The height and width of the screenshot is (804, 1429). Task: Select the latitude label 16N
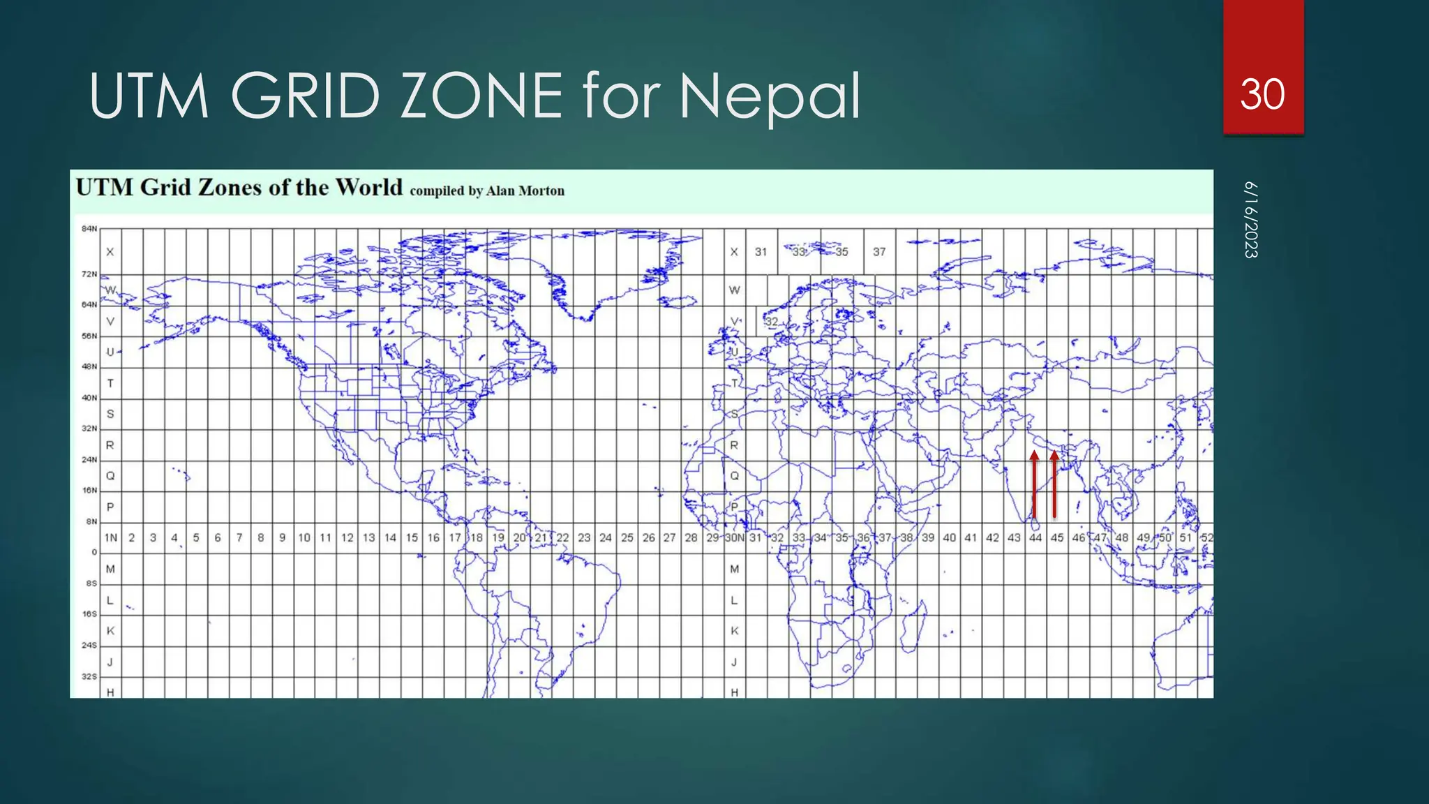click(89, 491)
